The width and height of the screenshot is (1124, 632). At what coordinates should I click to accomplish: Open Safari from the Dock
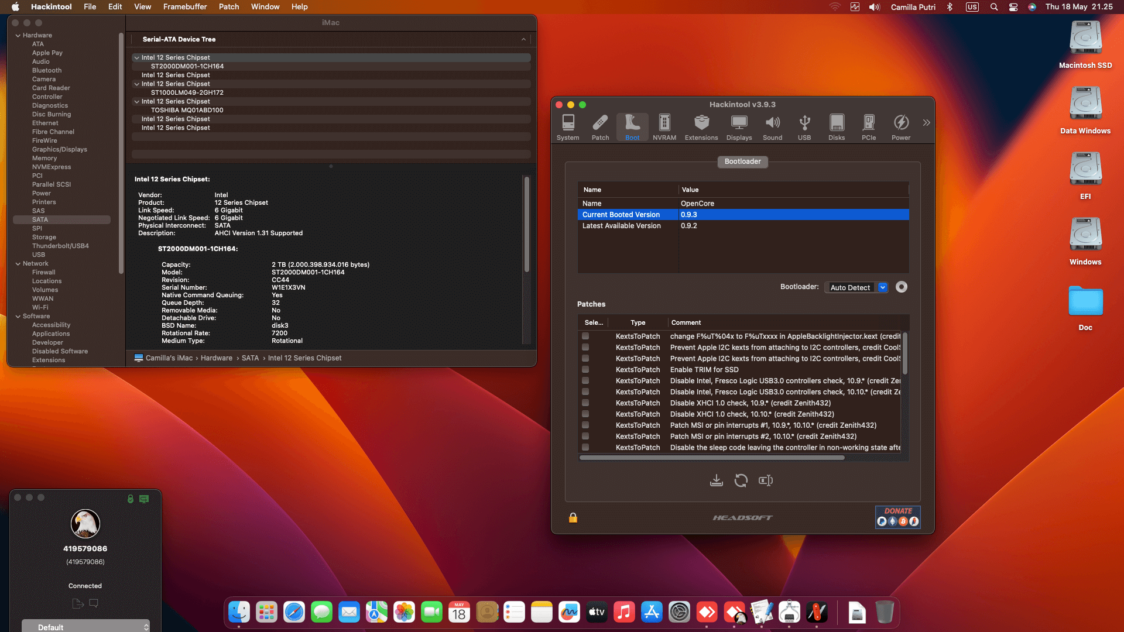click(x=294, y=612)
